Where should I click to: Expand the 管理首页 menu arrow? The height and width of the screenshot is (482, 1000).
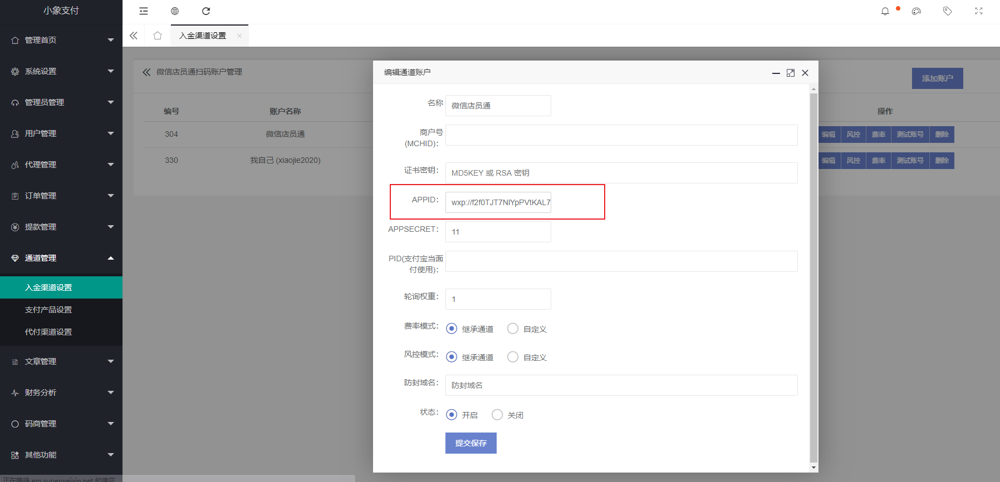coord(111,40)
